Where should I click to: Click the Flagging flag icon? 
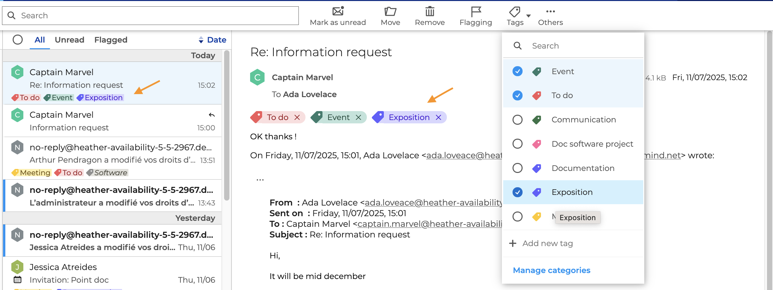(x=476, y=11)
